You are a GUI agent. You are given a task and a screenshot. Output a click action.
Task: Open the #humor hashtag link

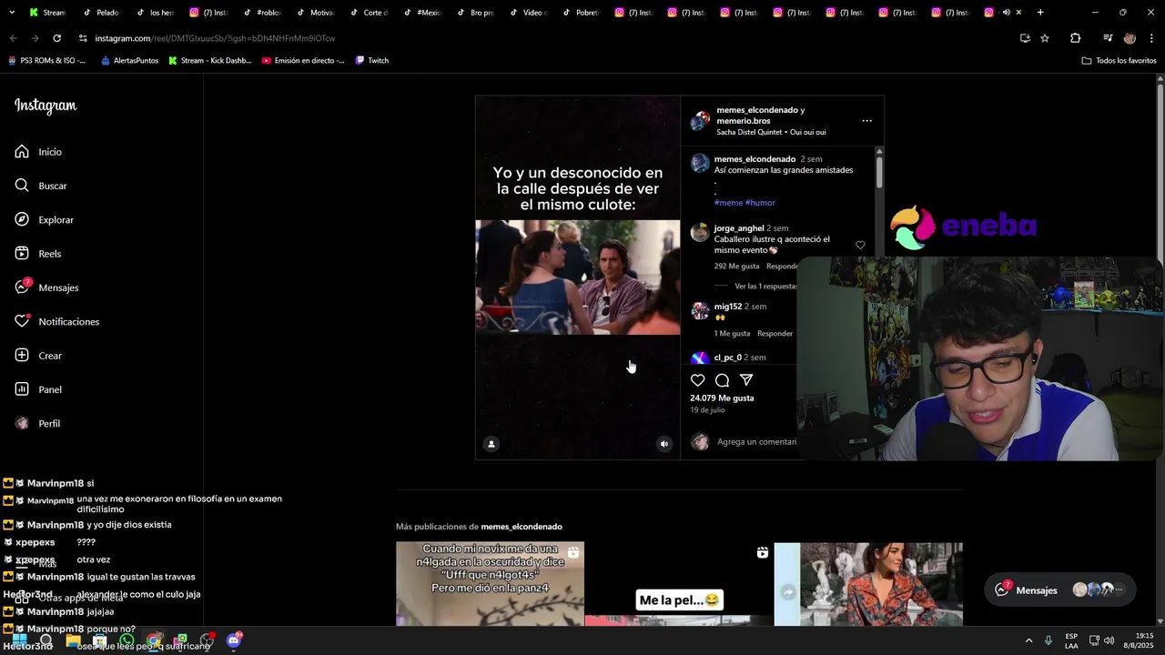point(760,203)
